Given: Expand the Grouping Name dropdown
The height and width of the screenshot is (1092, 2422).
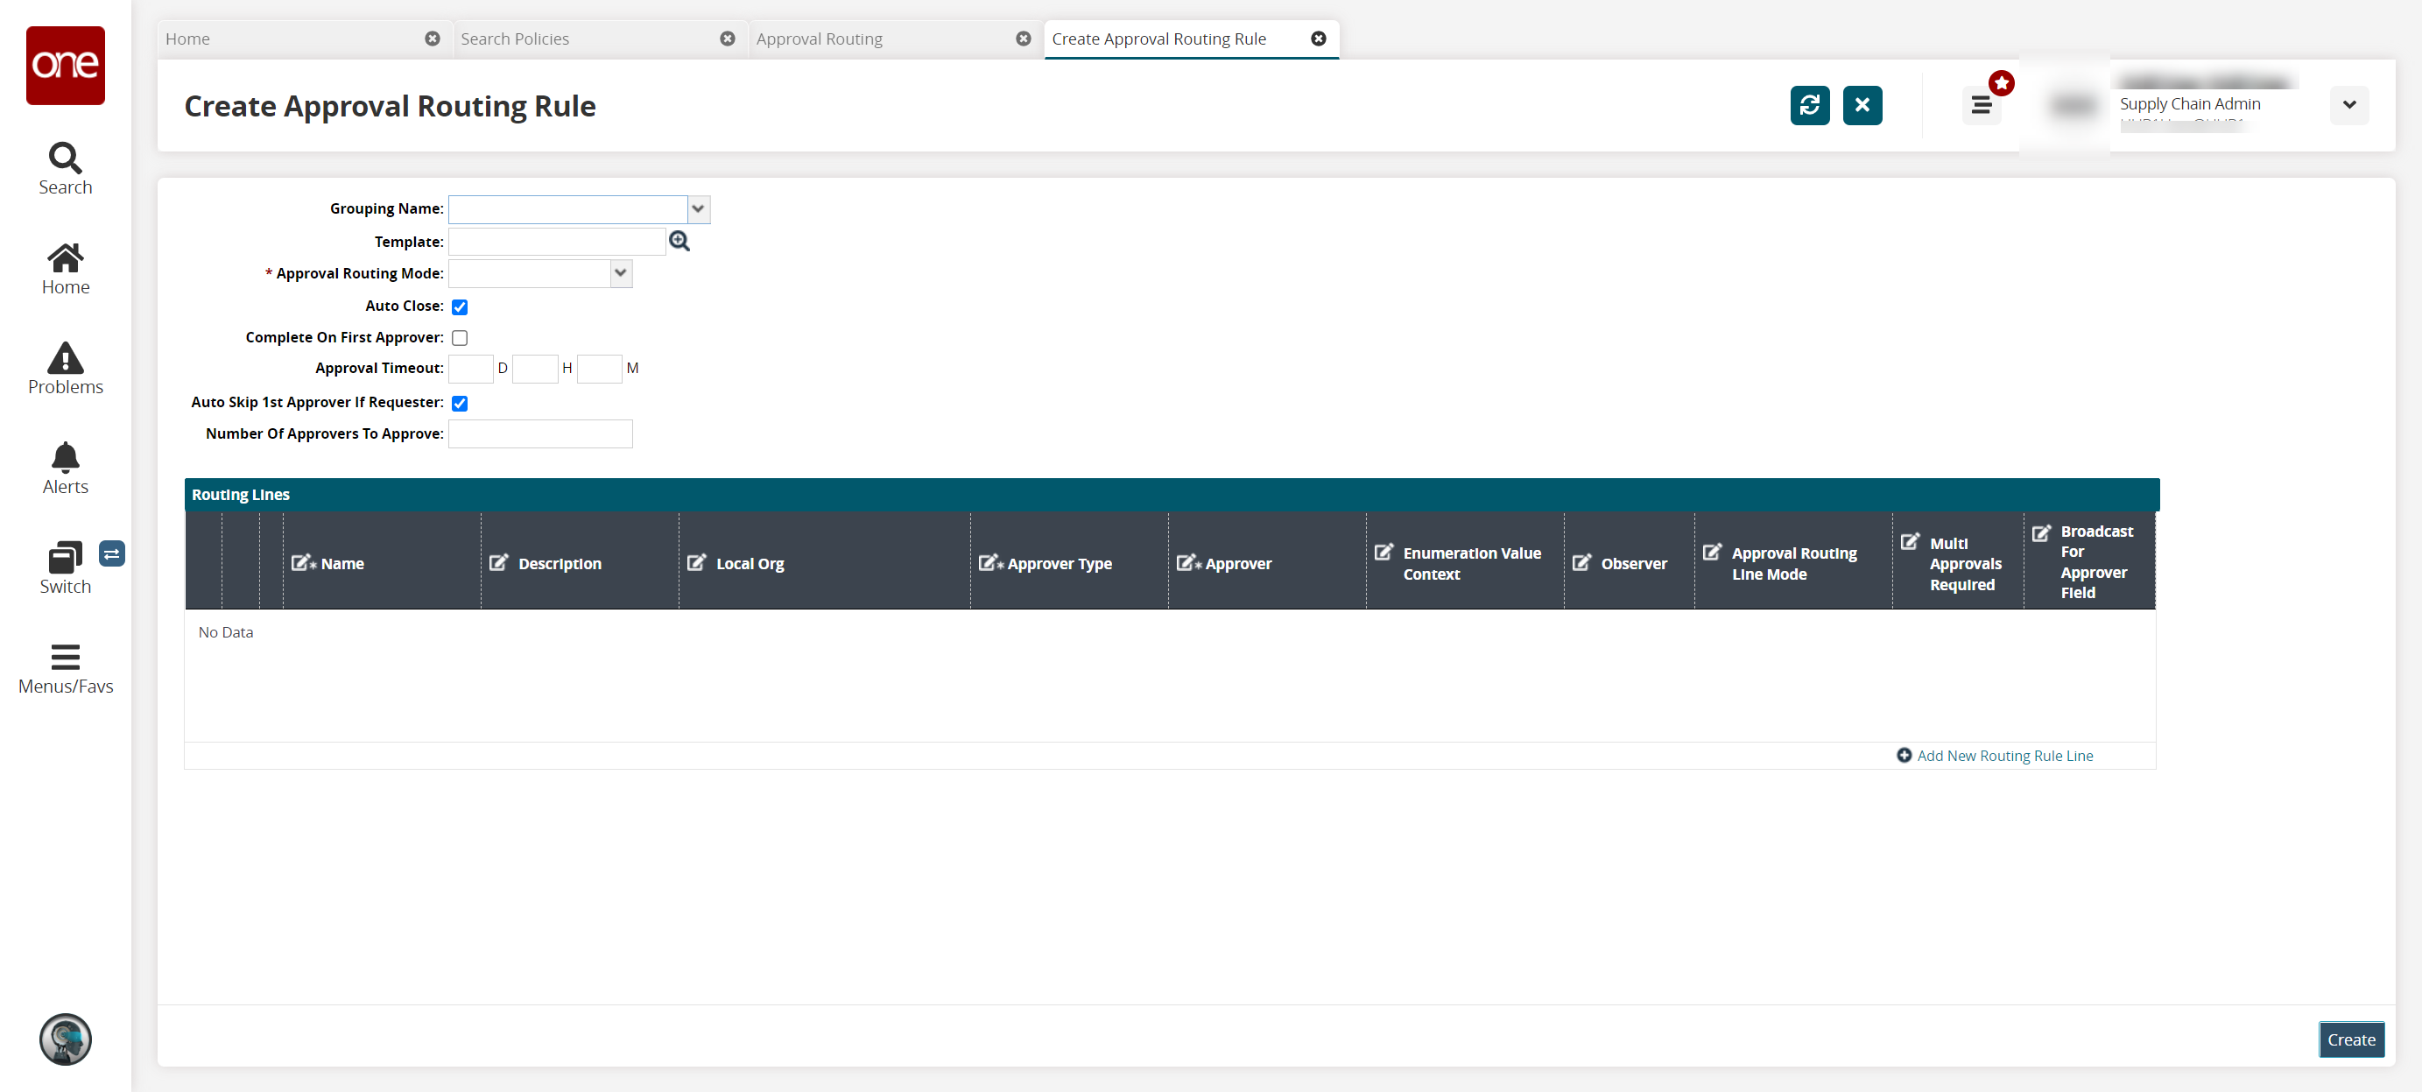Looking at the screenshot, I should pyautogui.click(x=698, y=208).
